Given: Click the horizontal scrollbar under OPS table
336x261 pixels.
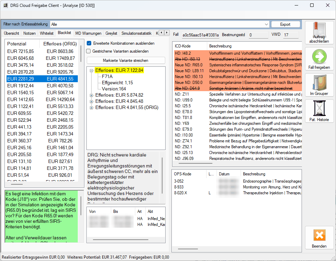Looking at the screenshot, I should pos(188,249).
